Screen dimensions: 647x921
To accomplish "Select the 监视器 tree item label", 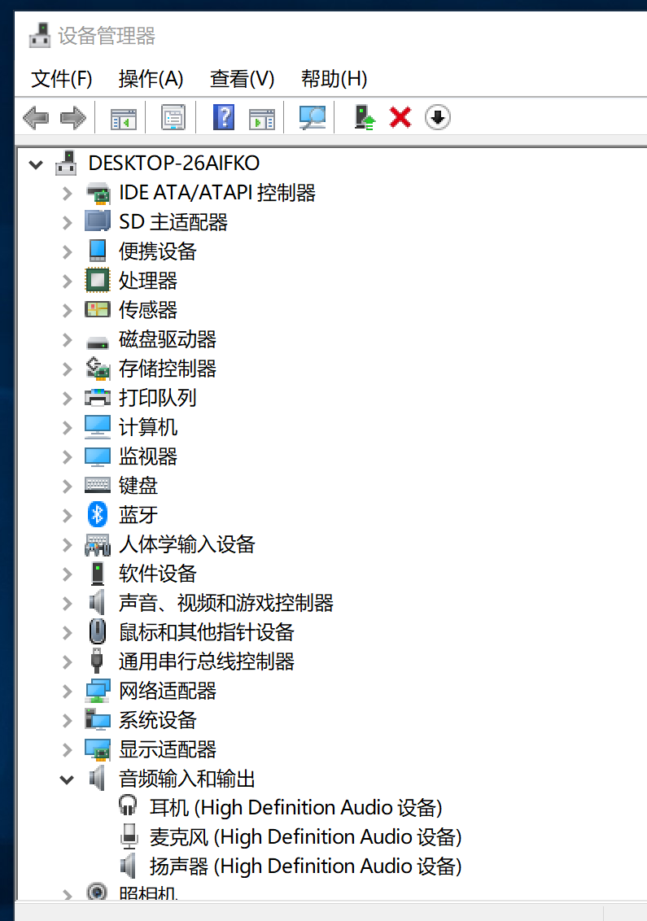I will 147,456.
